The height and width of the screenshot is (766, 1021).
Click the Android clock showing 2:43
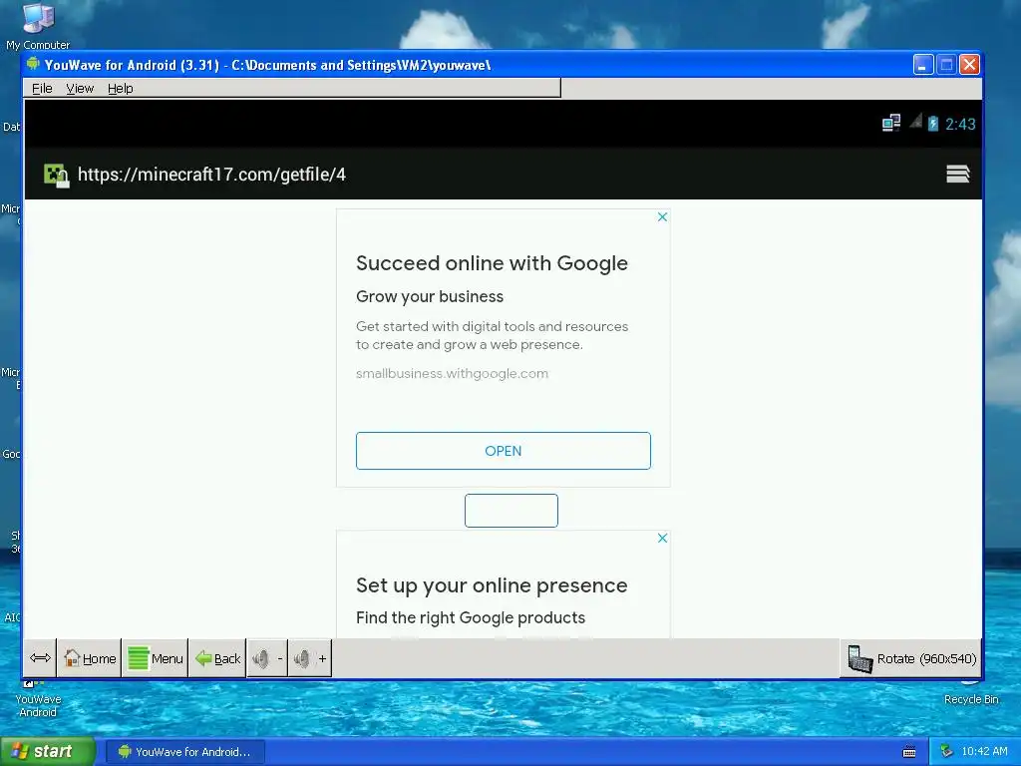click(960, 124)
